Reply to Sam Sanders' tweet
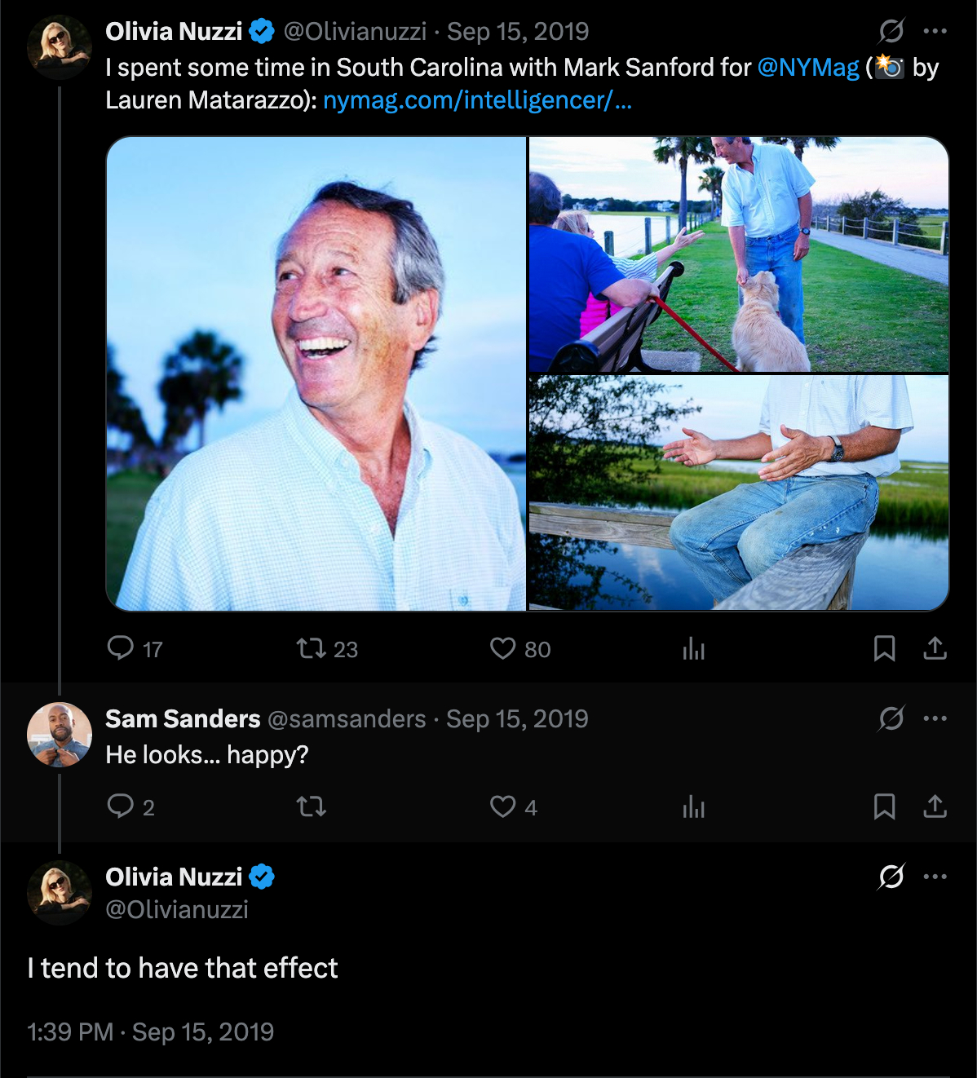 tap(121, 806)
